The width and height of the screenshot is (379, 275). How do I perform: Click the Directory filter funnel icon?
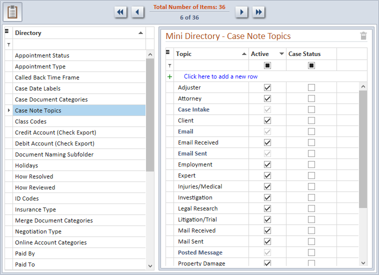(x=8, y=44)
